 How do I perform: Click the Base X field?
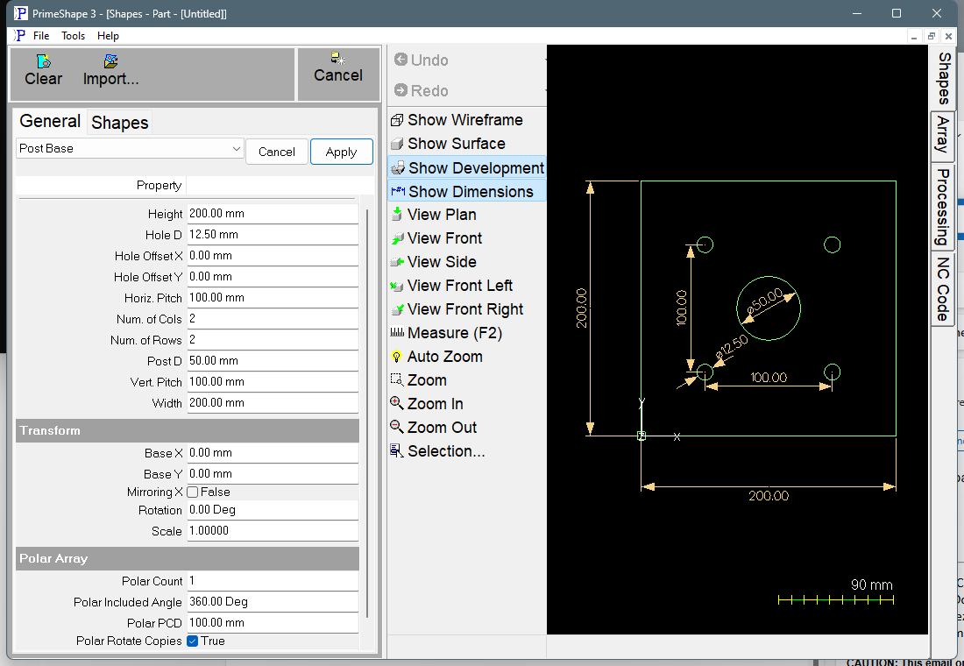coord(273,452)
